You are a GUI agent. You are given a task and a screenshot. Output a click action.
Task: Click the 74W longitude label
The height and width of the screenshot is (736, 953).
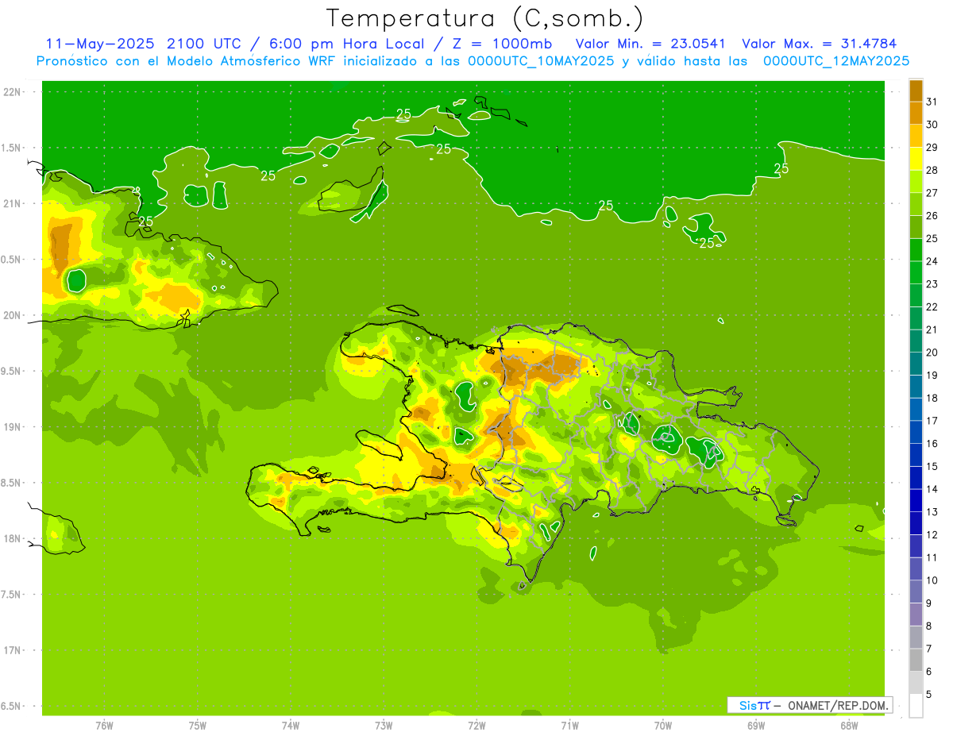pos(291,726)
